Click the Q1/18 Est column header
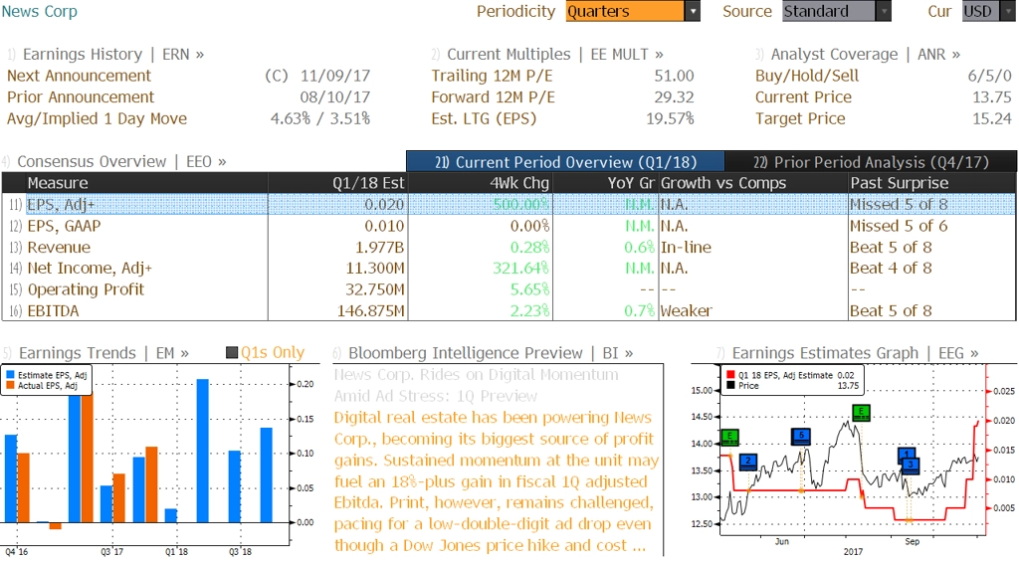 337,183
